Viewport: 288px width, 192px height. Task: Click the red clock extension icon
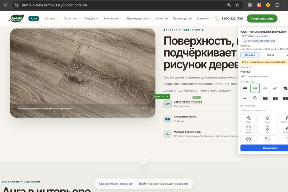(x=259, y=5)
